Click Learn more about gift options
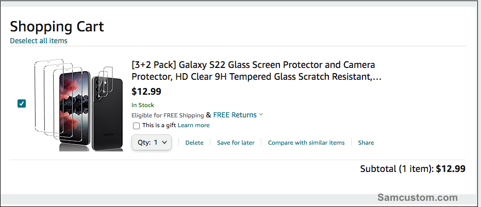 pyautogui.click(x=194, y=125)
